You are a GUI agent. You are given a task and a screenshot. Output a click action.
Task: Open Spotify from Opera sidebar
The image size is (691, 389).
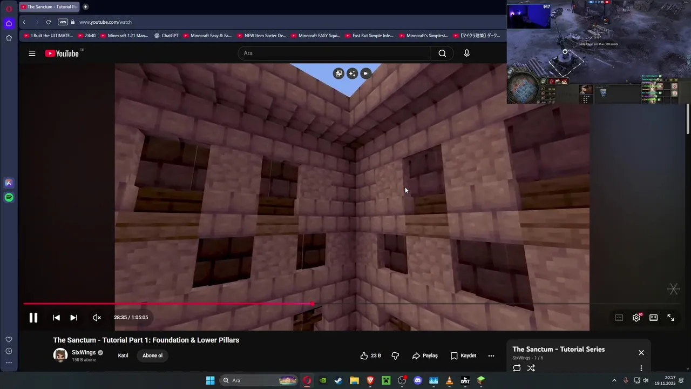9,198
